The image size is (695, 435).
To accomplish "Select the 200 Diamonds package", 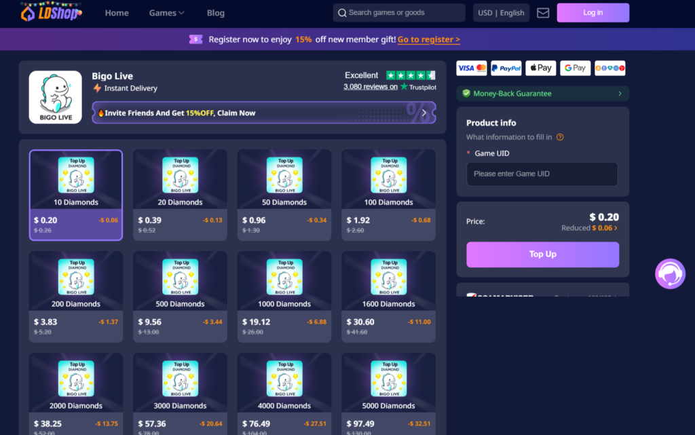I will tap(76, 297).
